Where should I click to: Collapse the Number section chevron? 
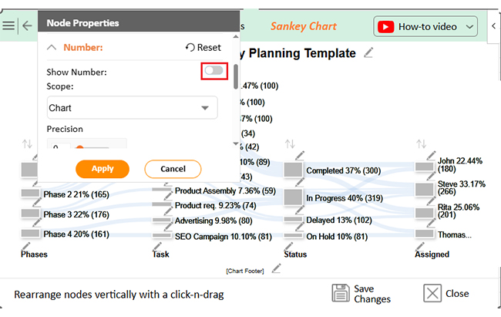pos(52,48)
